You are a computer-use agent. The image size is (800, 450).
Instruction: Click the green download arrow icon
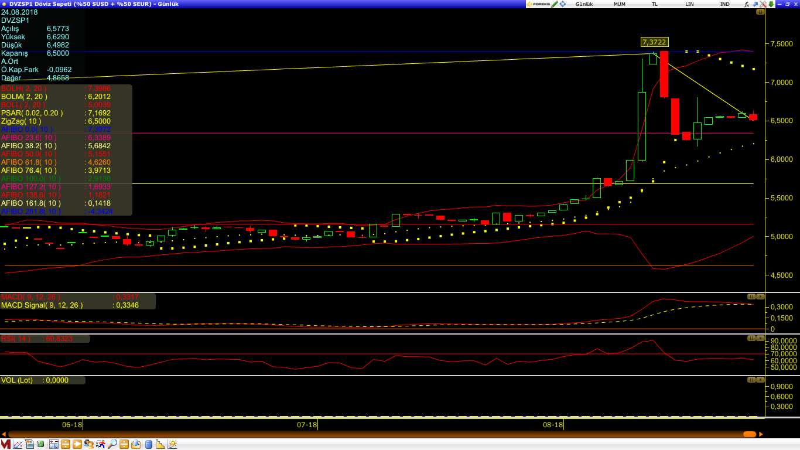(771, 4)
